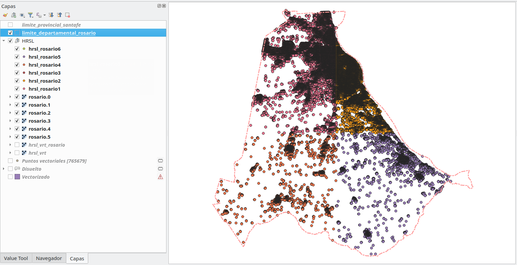The height and width of the screenshot is (265, 517).
Task: Hide the hrsl_rosario2 layer via its checkbox
Action: 17,81
